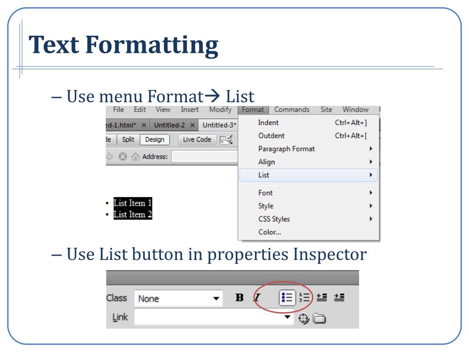Open the Edit menu
Screen dimensions: 469x352
140,110
